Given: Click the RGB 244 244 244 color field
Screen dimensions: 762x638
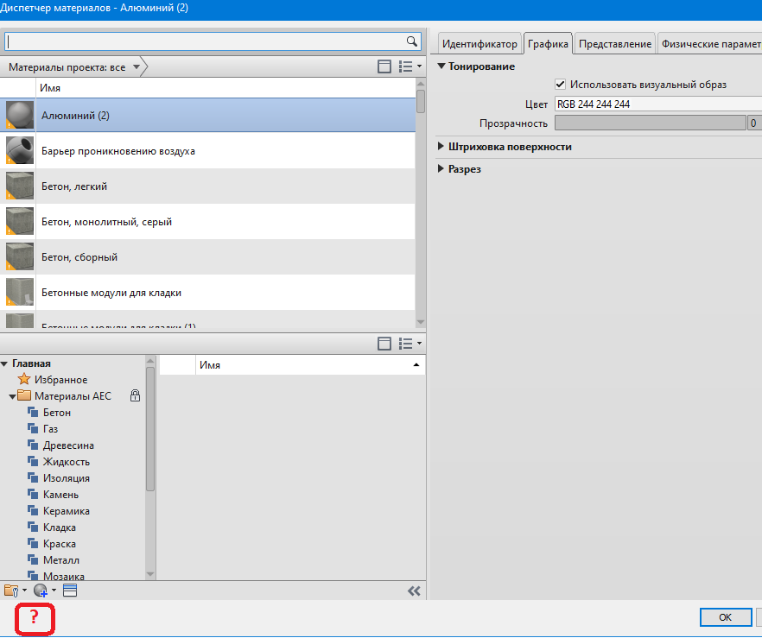Looking at the screenshot, I should click(657, 104).
